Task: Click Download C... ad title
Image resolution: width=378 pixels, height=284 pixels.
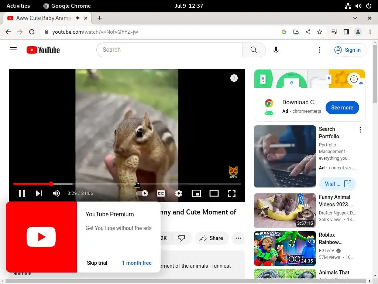Action: pyautogui.click(x=300, y=102)
